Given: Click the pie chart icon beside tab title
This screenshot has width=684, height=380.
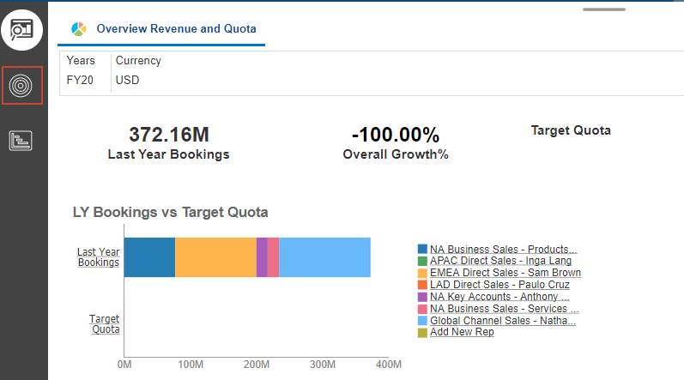Looking at the screenshot, I should pyautogui.click(x=80, y=29).
